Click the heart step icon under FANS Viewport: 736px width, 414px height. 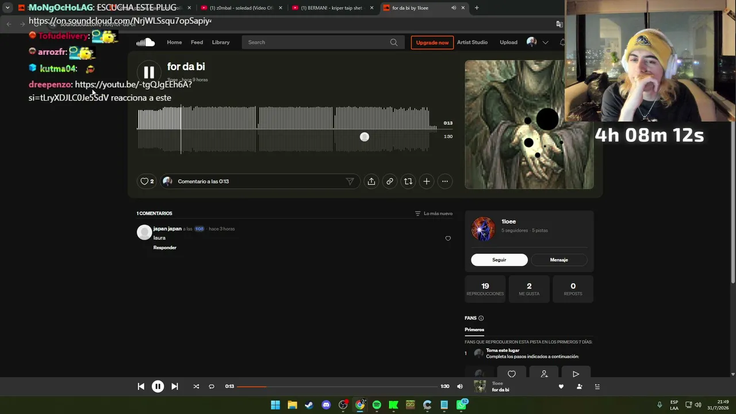[x=512, y=374]
